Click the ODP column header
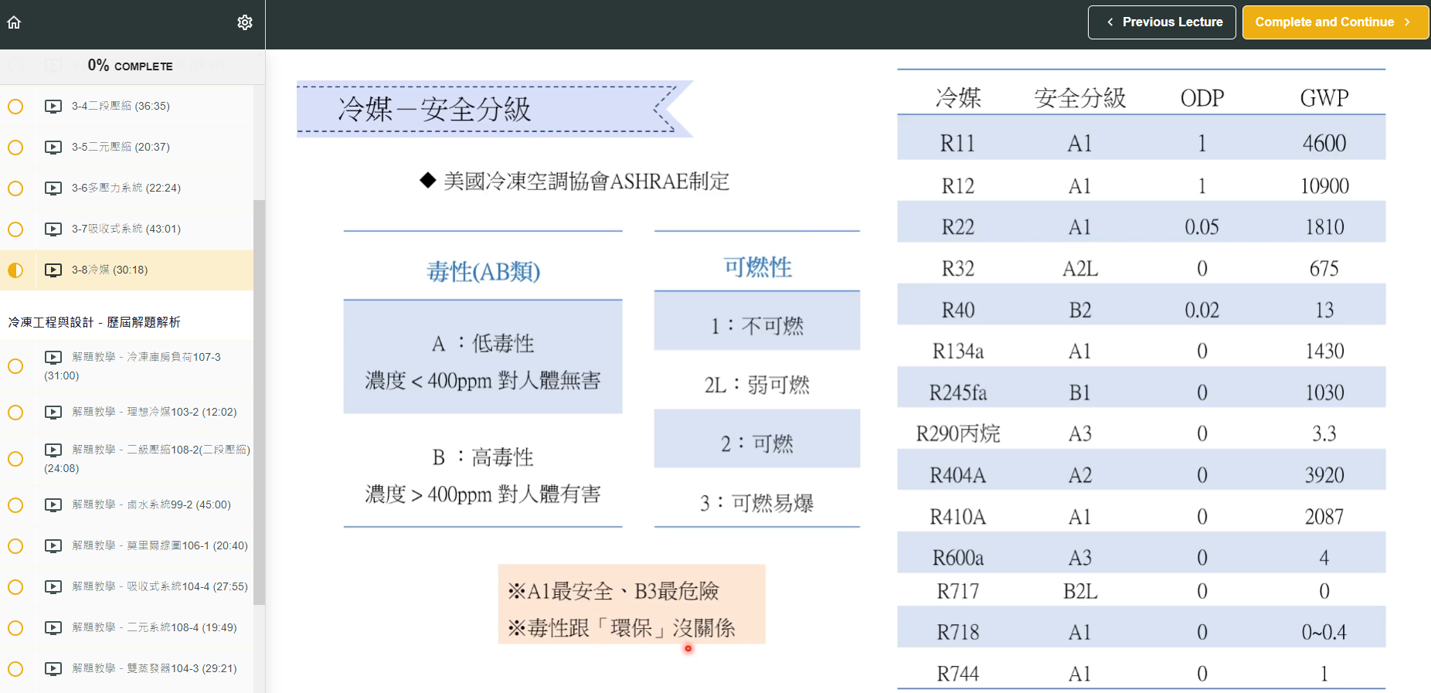The width and height of the screenshot is (1431, 693). (1202, 98)
